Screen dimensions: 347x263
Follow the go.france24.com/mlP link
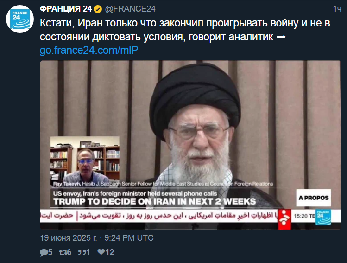[x=89, y=50]
